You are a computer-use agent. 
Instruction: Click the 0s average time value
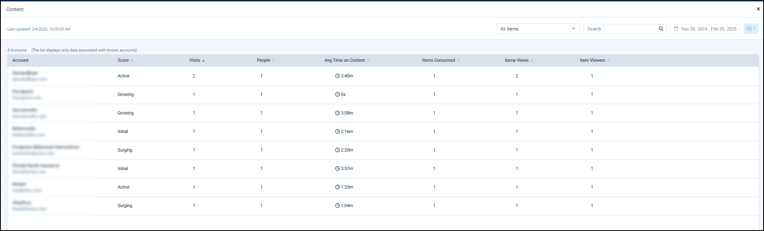pos(343,94)
